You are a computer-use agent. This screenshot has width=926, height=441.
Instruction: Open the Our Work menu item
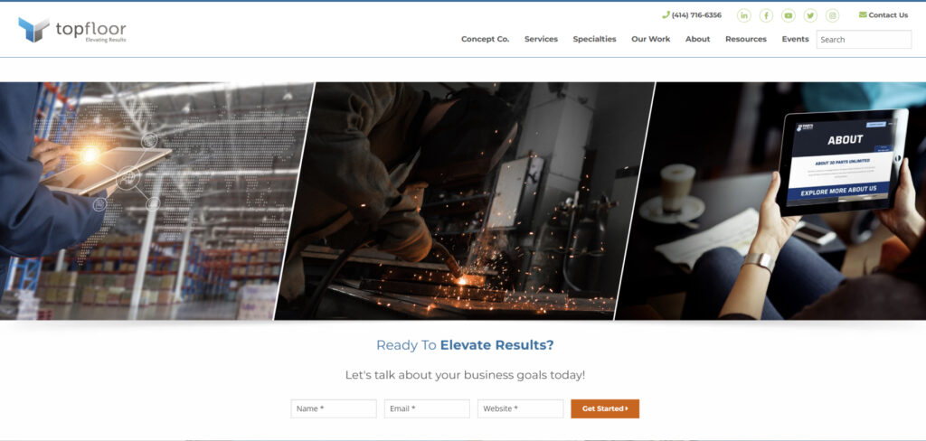coord(651,39)
